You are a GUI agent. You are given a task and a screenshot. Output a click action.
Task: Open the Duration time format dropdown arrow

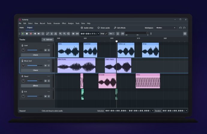[186, 111]
